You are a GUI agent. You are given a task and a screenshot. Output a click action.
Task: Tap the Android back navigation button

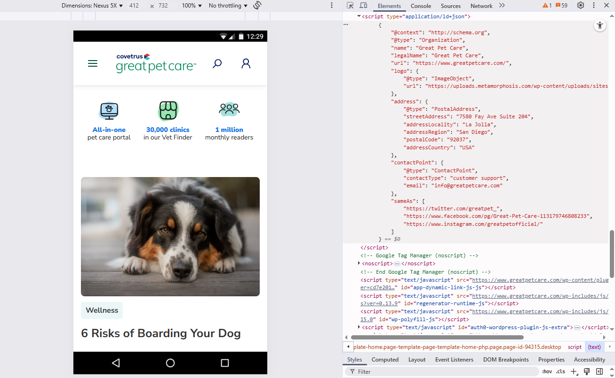[116, 363]
